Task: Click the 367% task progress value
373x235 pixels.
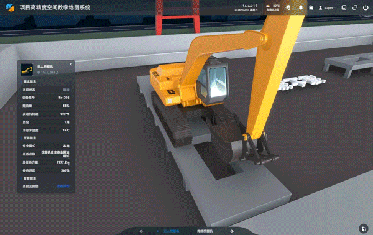Action: [x=65, y=170]
